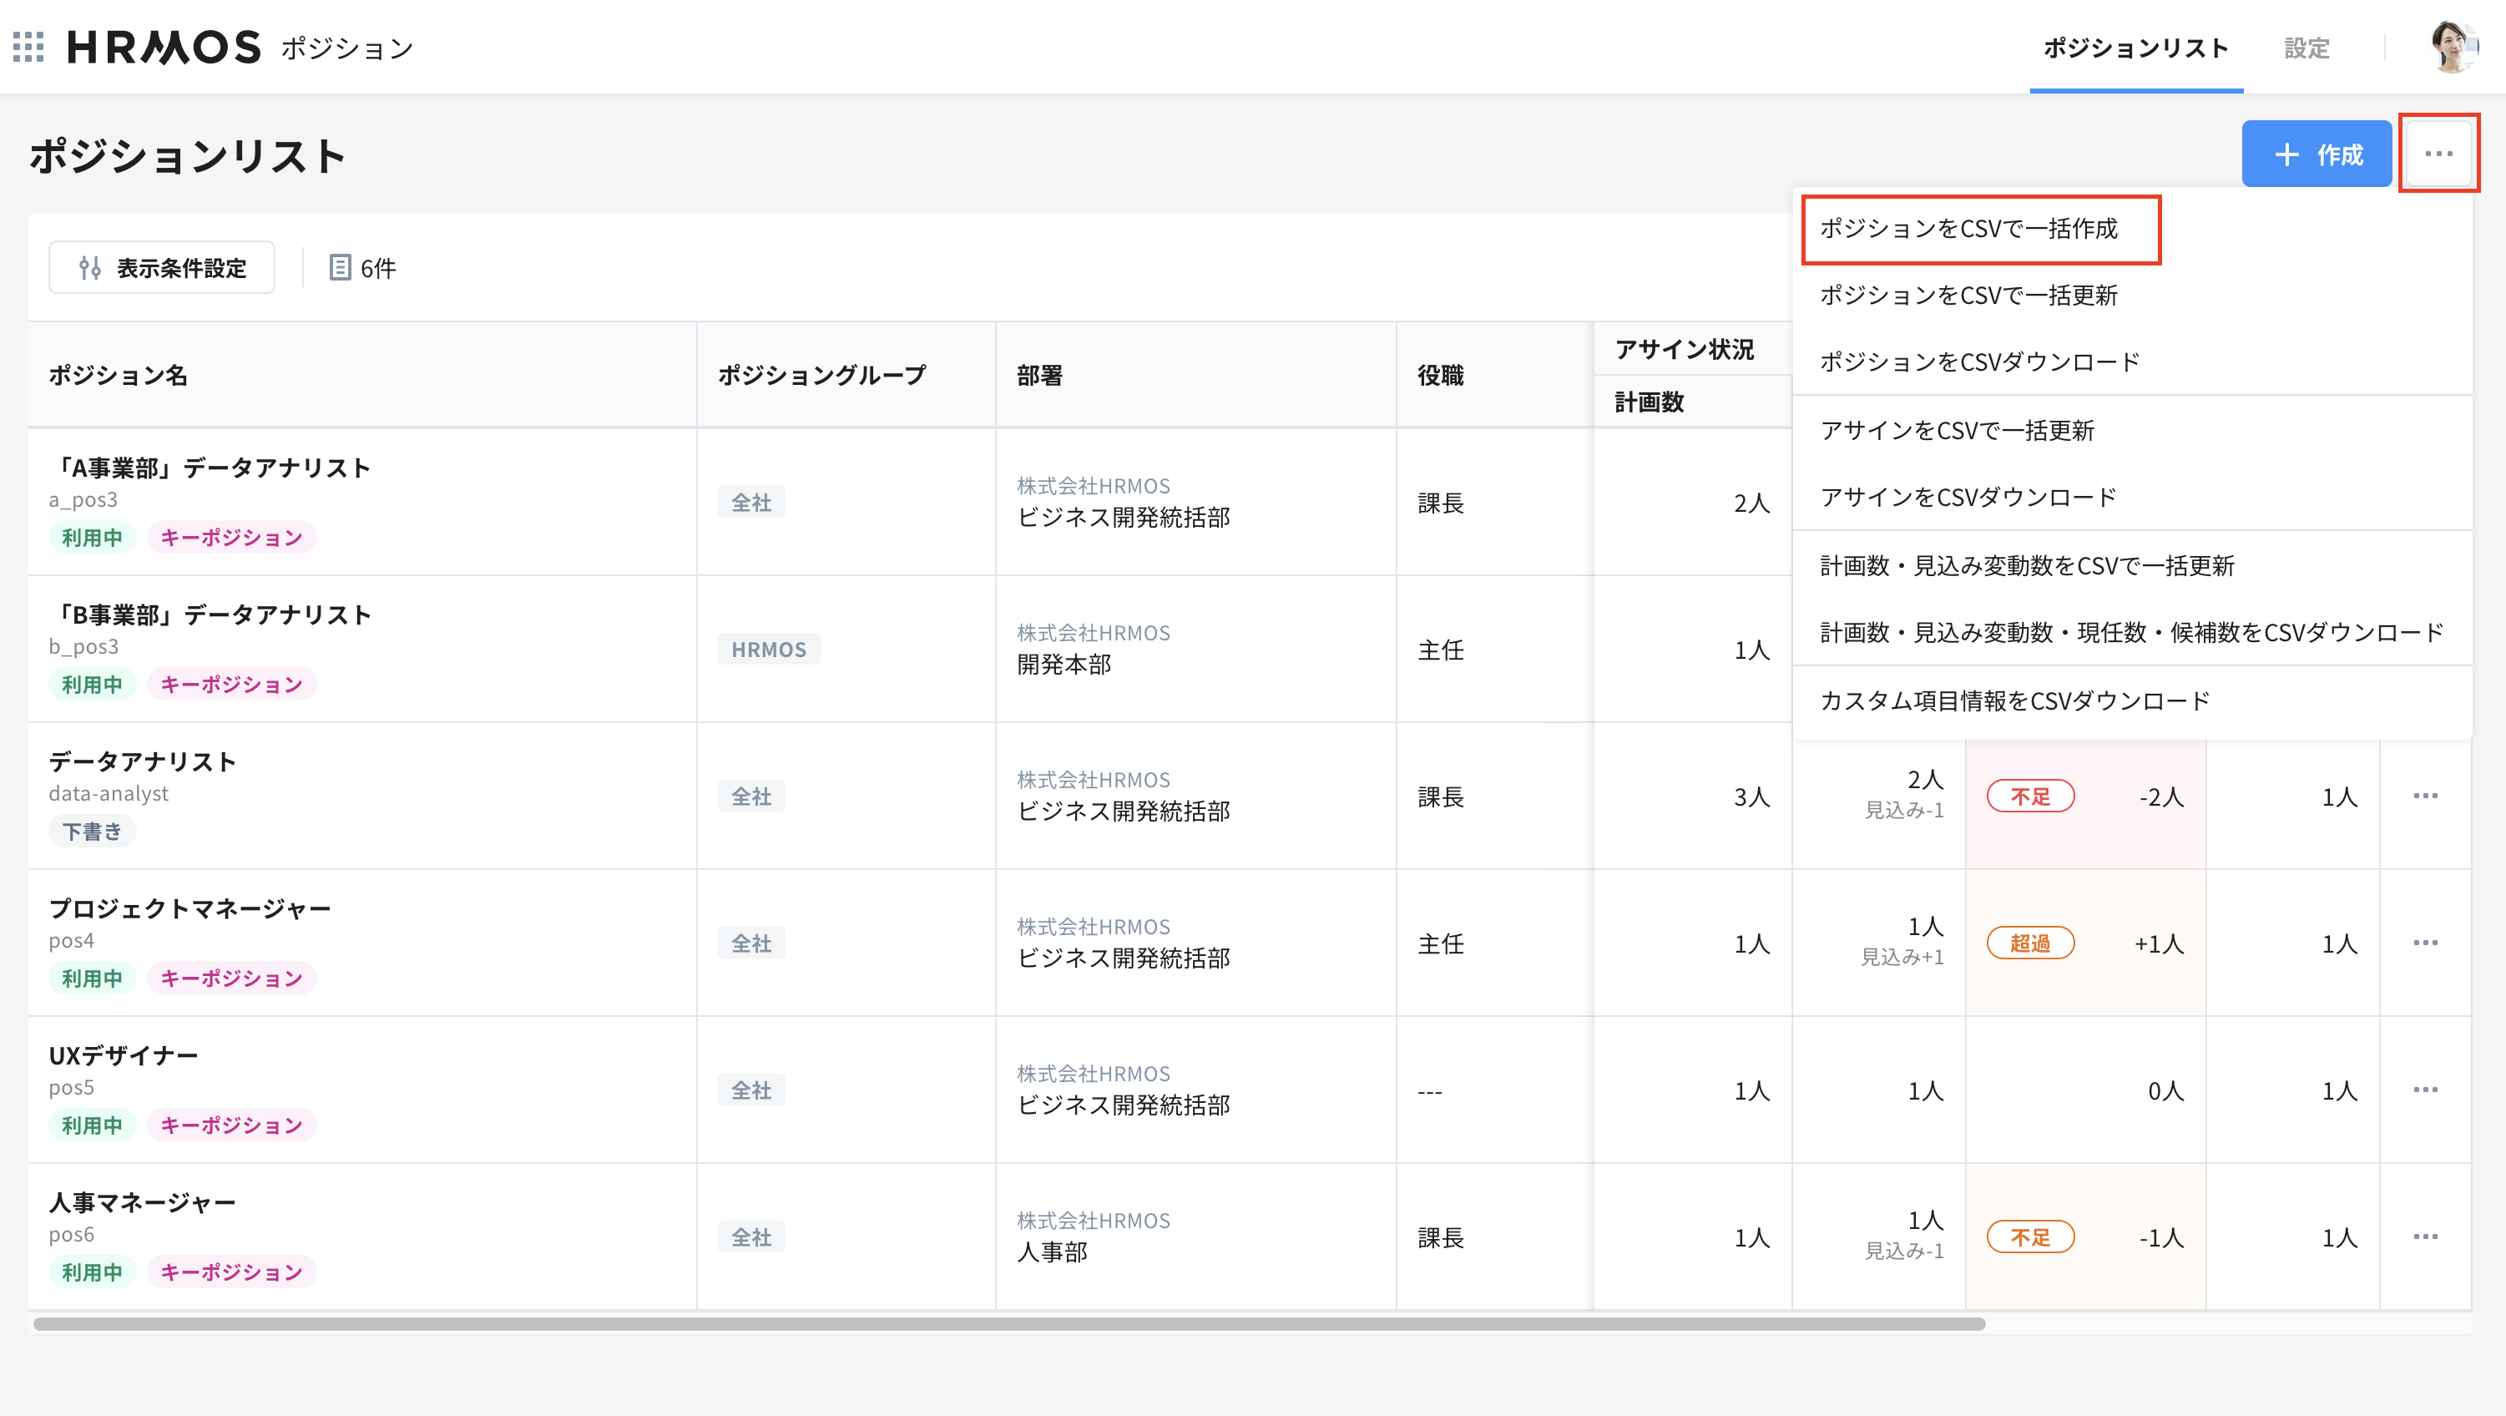Open the 表示条件設定 filter panel

(x=161, y=268)
